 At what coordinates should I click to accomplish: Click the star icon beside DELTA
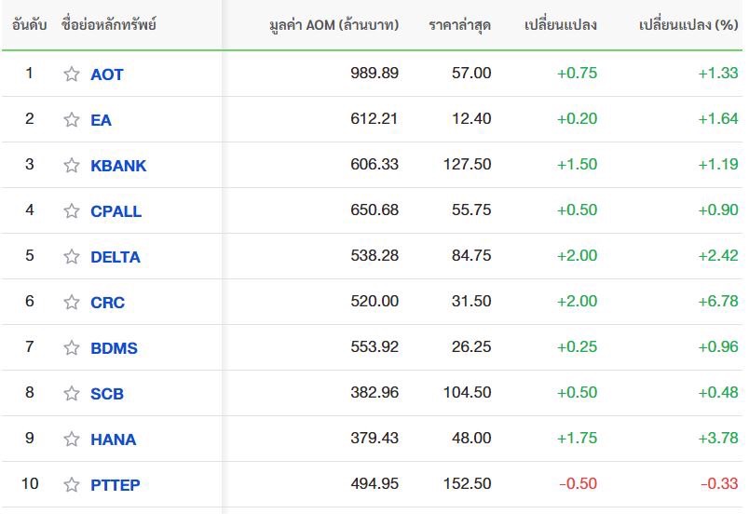pos(72,257)
